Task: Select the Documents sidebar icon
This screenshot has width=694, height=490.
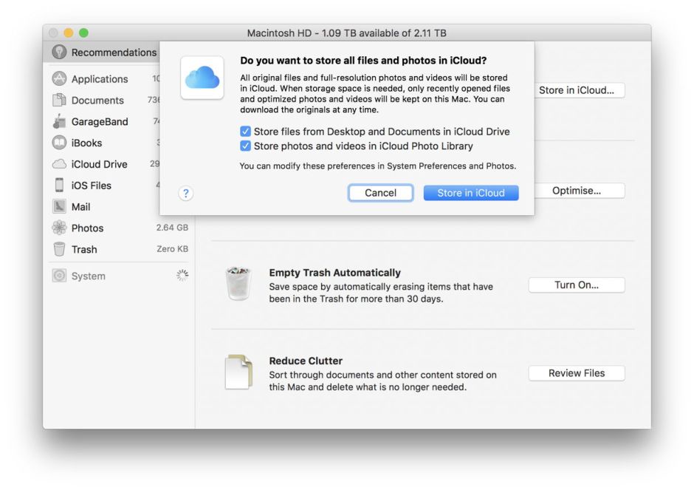Action: [59, 101]
